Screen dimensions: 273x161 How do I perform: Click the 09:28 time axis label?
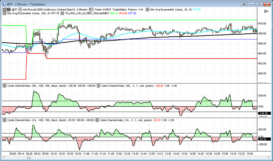29,154
